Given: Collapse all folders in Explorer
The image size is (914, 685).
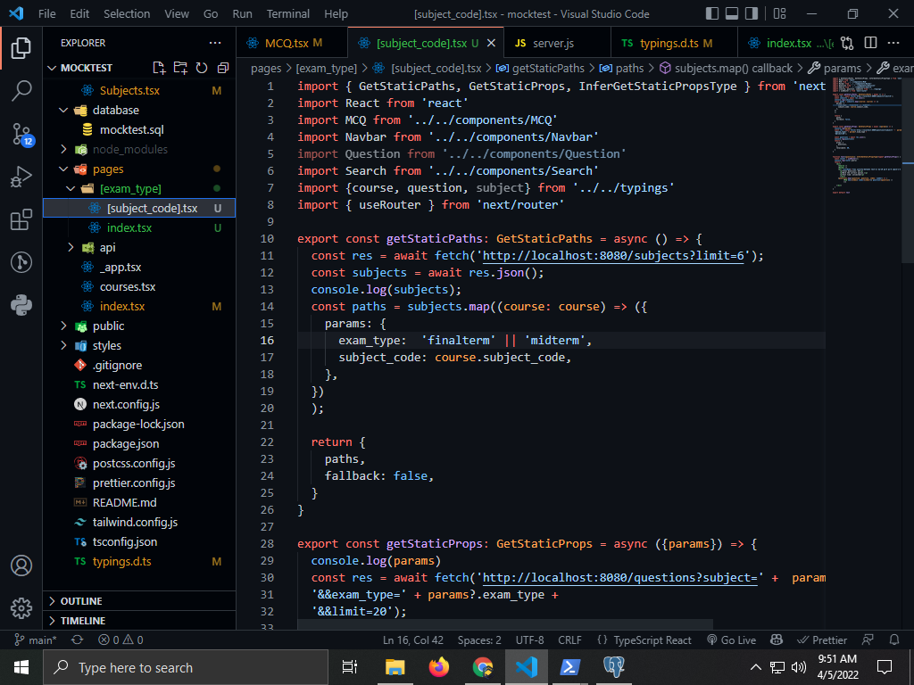Looking at the screenshot, I should pyautogui.click(x=222, y=68).
